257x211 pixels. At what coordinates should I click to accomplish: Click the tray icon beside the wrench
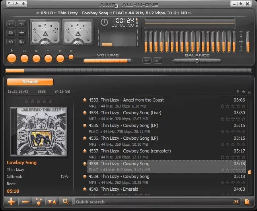[23, 4]
